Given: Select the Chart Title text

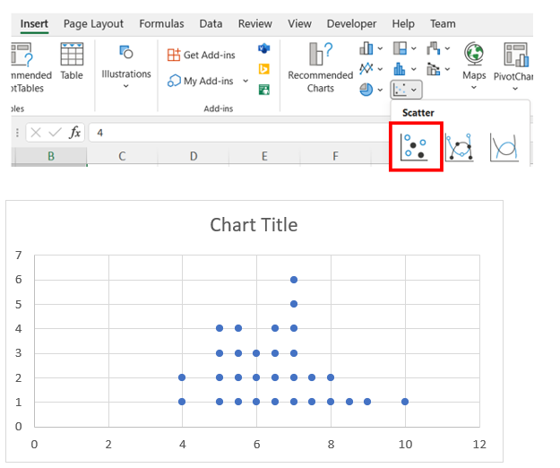Looking at the screenshot, I should [x=254, y=225].
